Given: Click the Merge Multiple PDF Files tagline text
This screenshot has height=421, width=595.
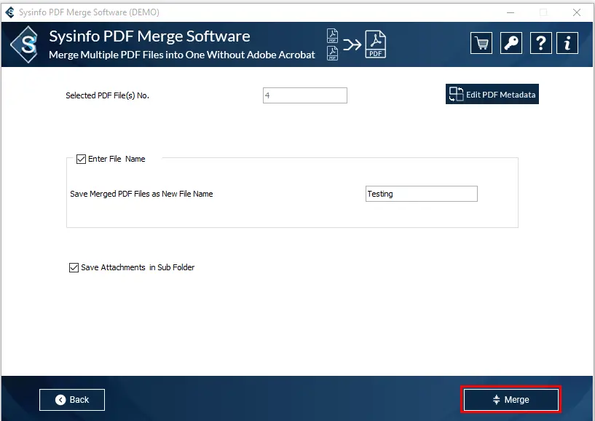Looking at the screenshot, I should (182, 55).
